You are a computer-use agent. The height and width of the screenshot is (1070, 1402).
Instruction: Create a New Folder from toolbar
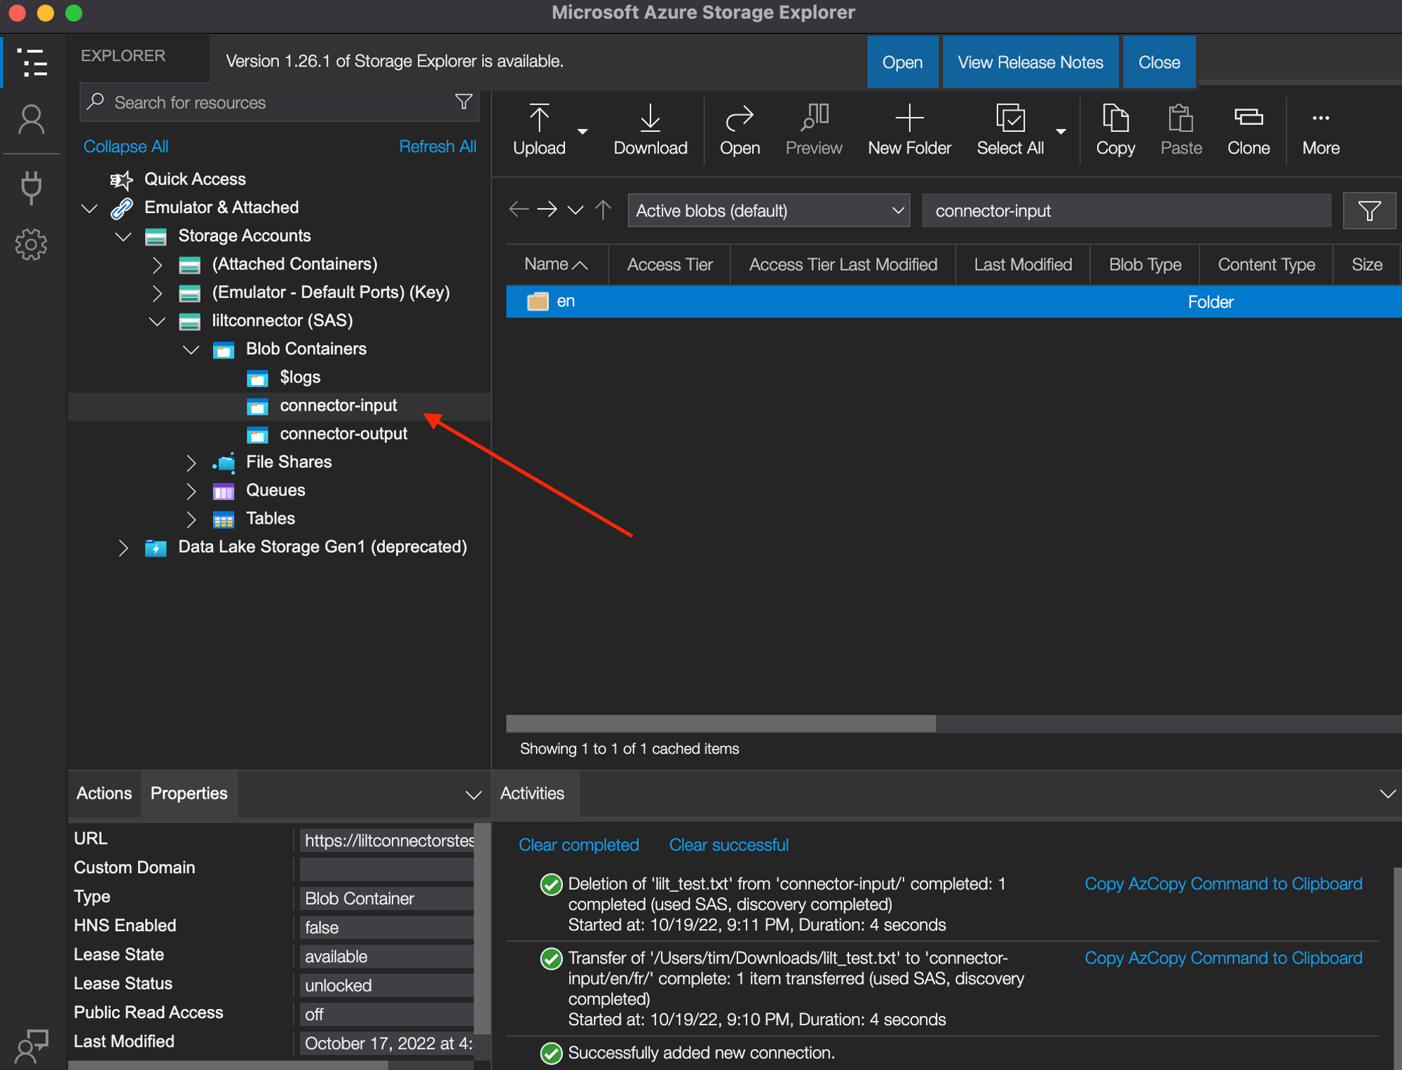click(909, 130)
